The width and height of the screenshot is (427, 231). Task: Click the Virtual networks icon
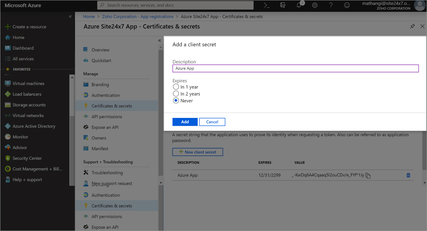pyautogui.click(x=7, y=116)
